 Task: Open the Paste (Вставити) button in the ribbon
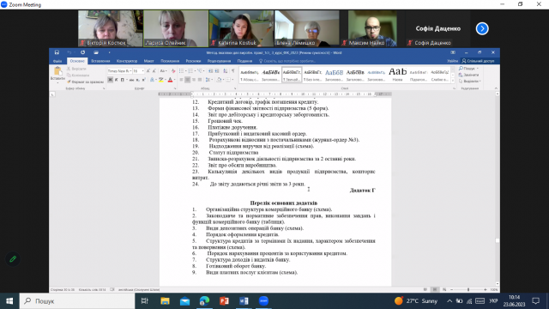click(57, 74)
